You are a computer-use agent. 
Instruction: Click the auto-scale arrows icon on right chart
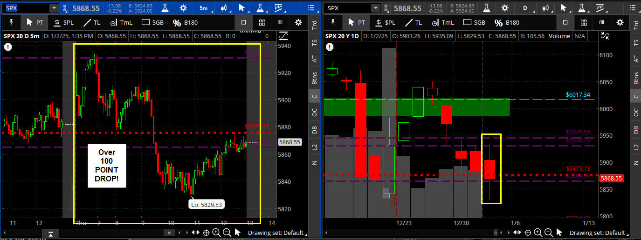[606, 36]
